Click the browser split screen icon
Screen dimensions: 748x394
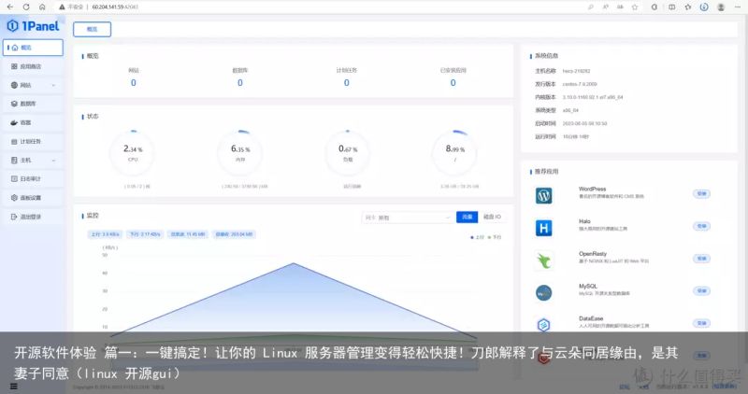pyautogui.click(x=671, y=7)
